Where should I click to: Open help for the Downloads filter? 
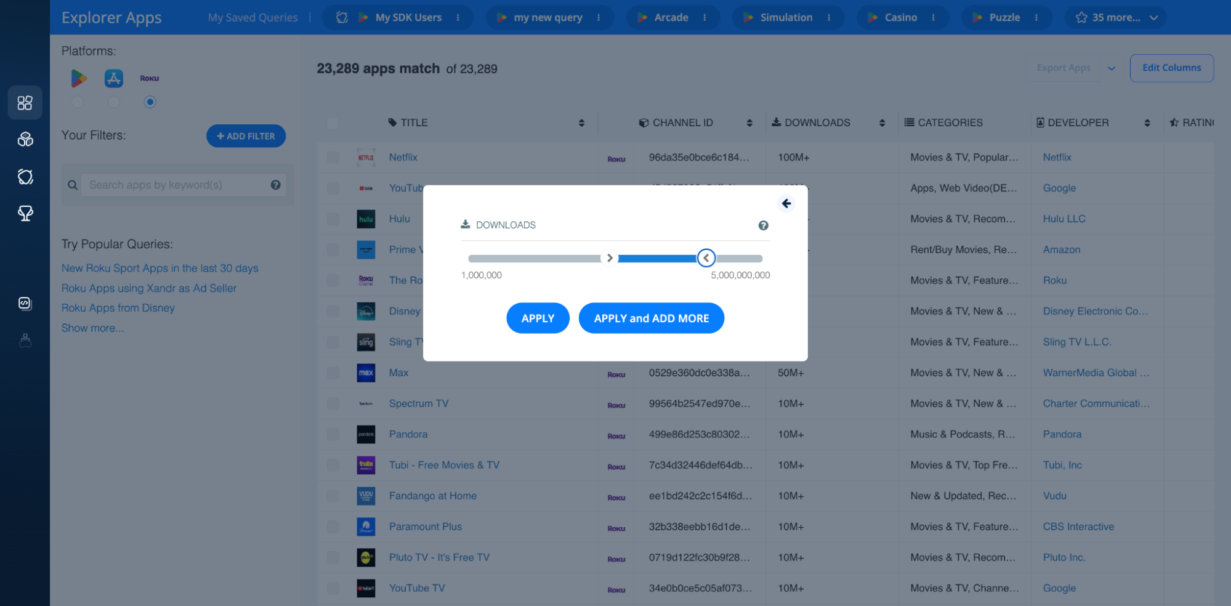tap(764, 225)
